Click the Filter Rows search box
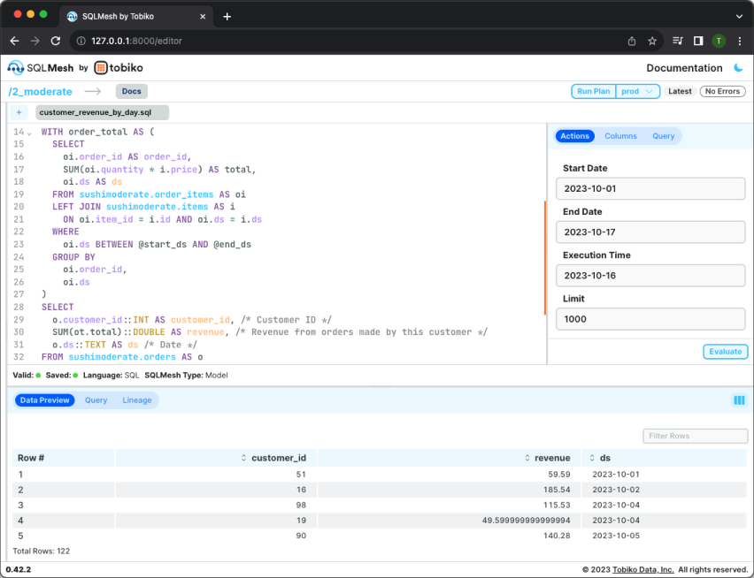This screenshot has width=754, height=578. click(x=695, y=436)
